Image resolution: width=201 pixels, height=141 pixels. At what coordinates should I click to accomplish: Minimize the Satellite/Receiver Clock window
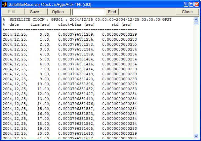coord(186,4)
